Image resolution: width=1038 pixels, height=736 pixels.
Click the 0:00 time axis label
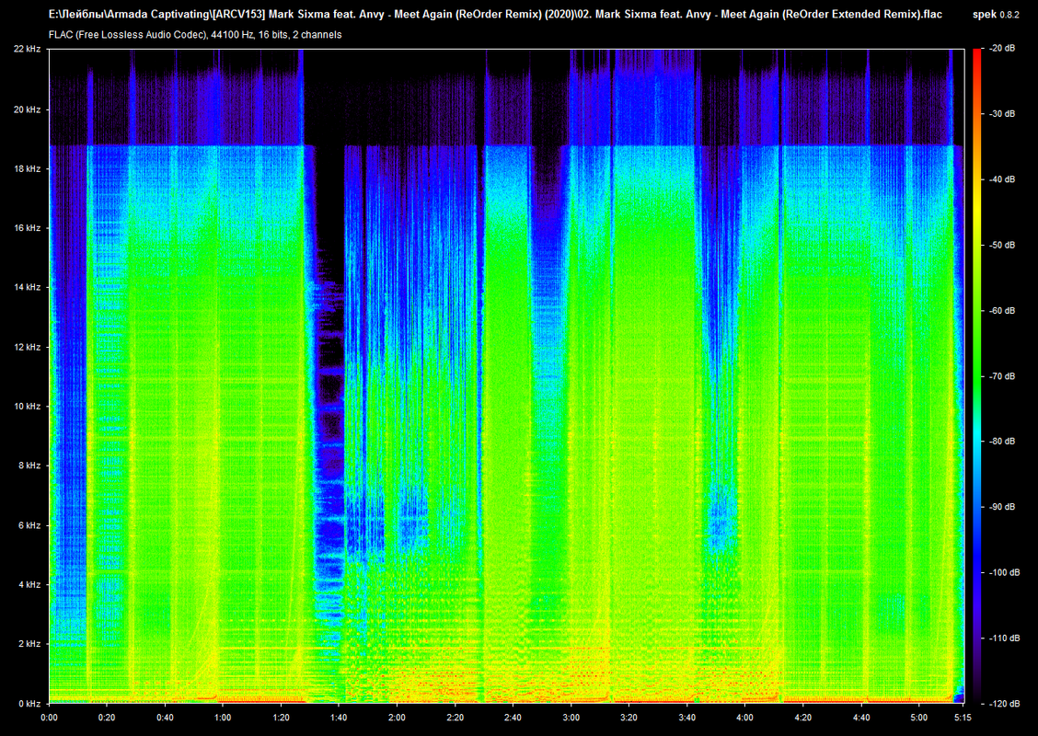pyautogui.click(x=49, y=718)
